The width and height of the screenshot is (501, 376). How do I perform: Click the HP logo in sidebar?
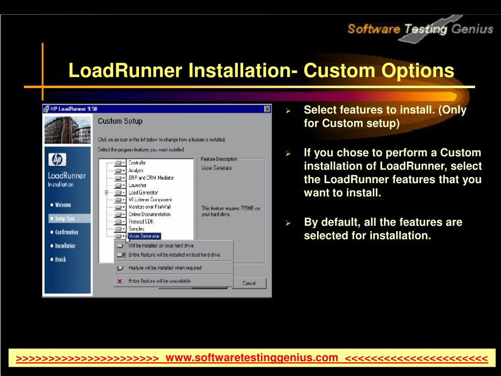57,160
